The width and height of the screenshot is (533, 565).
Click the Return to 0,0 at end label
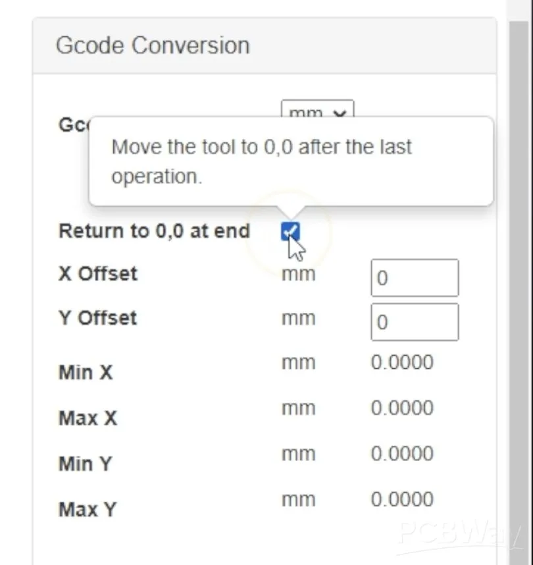coord(154,232)
